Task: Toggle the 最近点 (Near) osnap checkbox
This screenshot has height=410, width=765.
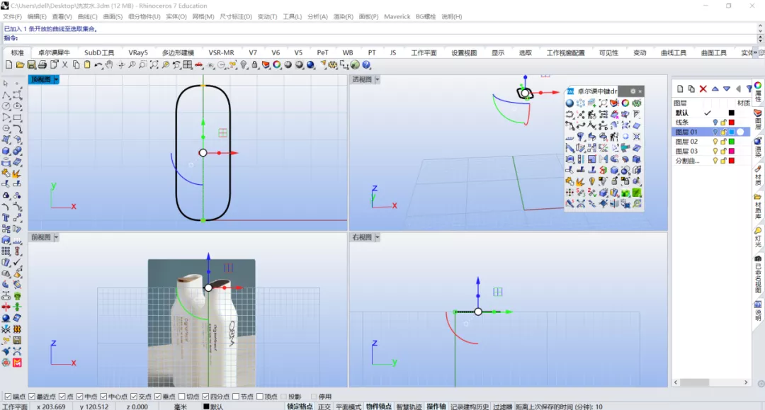Action: 32,397
